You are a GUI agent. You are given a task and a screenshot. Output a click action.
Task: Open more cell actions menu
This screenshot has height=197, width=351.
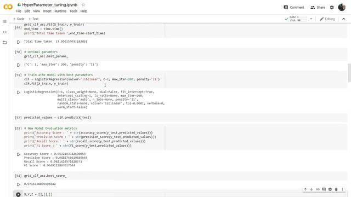coord(342,189)
